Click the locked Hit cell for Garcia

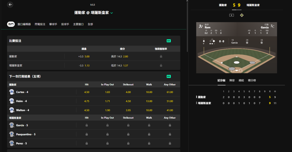[x=87, y=125]
